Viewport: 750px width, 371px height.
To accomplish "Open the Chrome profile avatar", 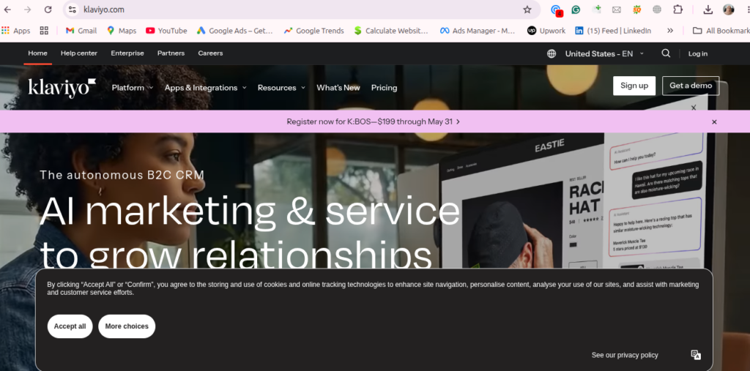I will [729, 10].
